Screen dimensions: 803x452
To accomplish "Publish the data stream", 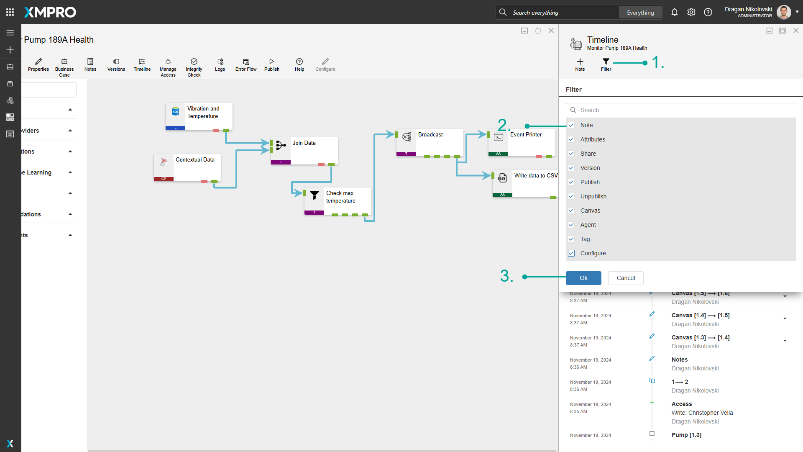I will coord(271,65).
